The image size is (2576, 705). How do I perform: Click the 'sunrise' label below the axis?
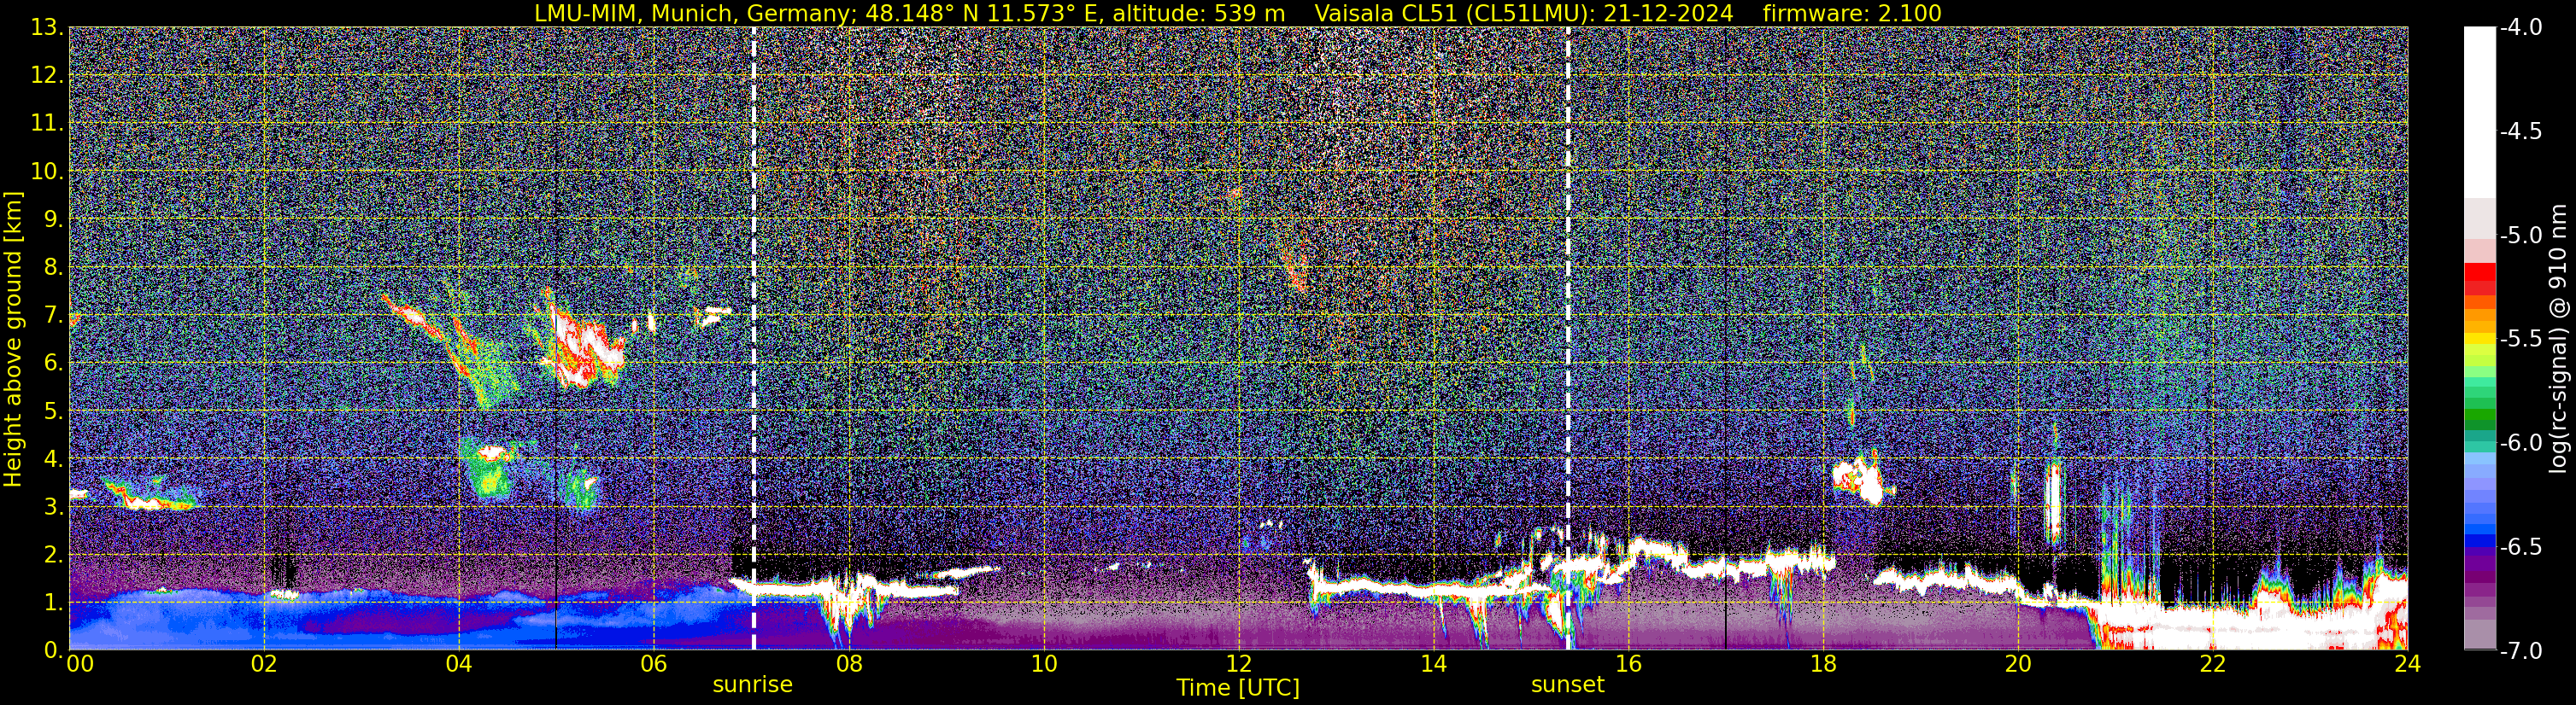(752, 684)
